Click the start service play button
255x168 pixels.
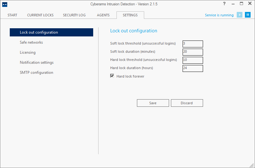click(239, 15)
